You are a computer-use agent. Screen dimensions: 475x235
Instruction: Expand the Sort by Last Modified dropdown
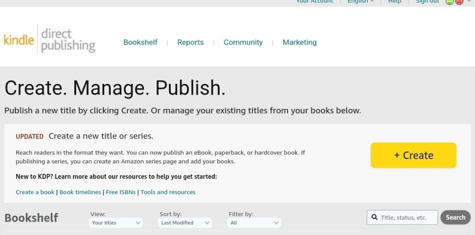click(185, 223)
